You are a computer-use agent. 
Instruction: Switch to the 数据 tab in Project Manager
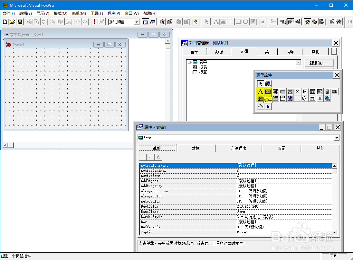click(219, 52)
